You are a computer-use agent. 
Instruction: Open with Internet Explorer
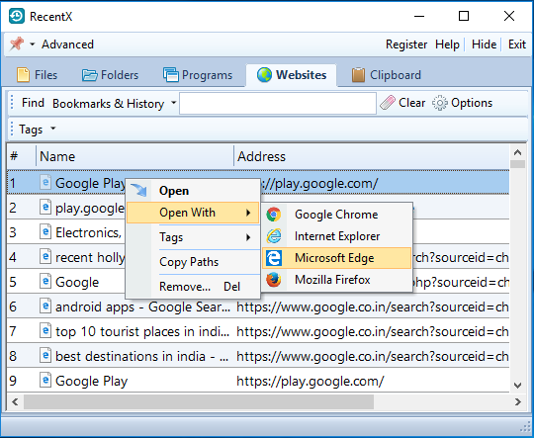click(x=337, y=236)
